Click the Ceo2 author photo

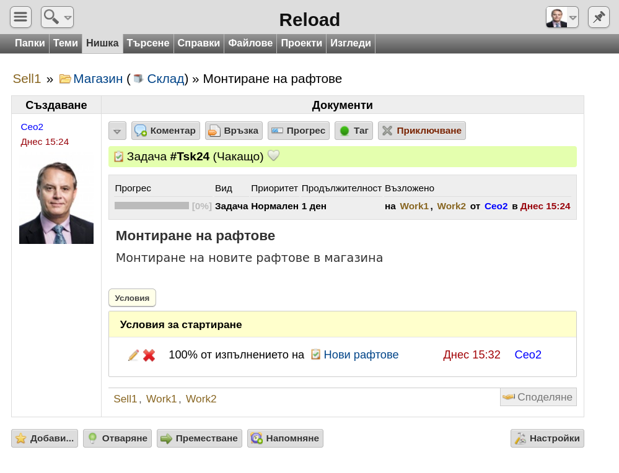click(x=56, y=199)
